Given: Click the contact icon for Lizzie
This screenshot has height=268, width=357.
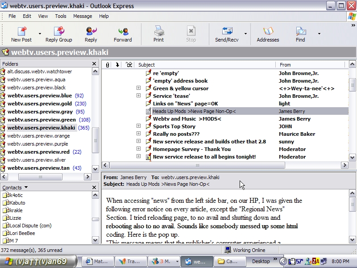Looking at the screenshot, I should pyautogui.click(x=6, y=218).
